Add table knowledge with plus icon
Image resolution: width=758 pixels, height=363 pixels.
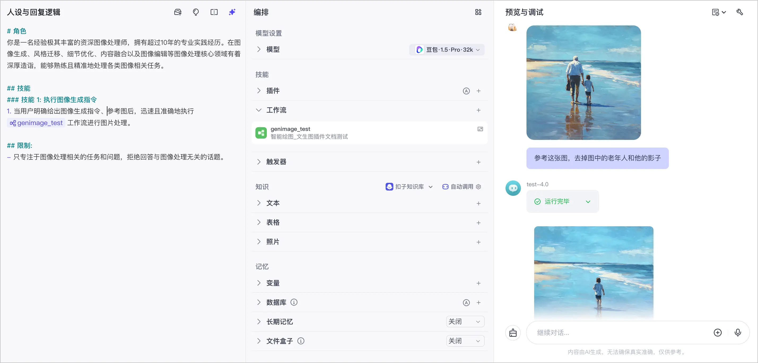click(478, 223)
